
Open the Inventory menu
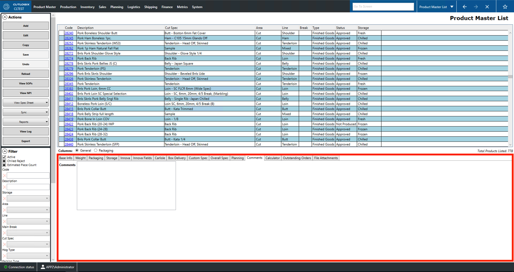click(x=87, y=7)
